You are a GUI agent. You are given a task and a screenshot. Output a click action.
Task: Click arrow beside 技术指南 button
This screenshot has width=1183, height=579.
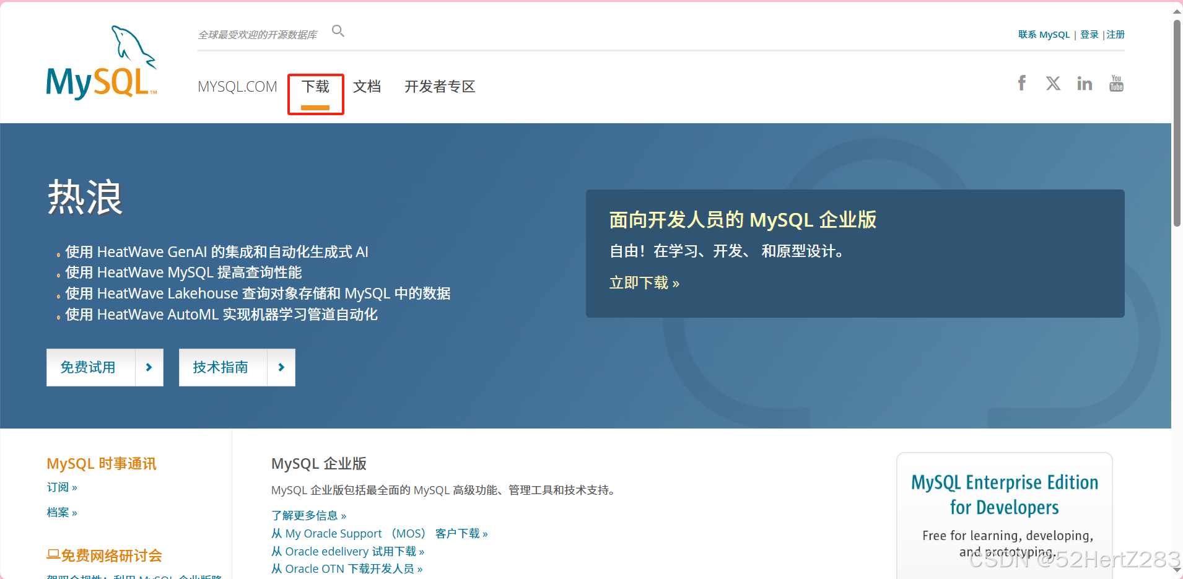281,367
